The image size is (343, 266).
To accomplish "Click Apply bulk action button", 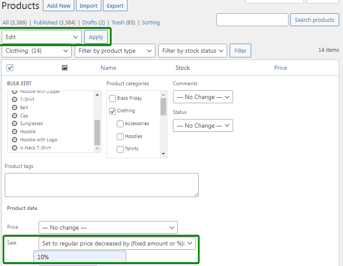I will (x=96, y=37).
